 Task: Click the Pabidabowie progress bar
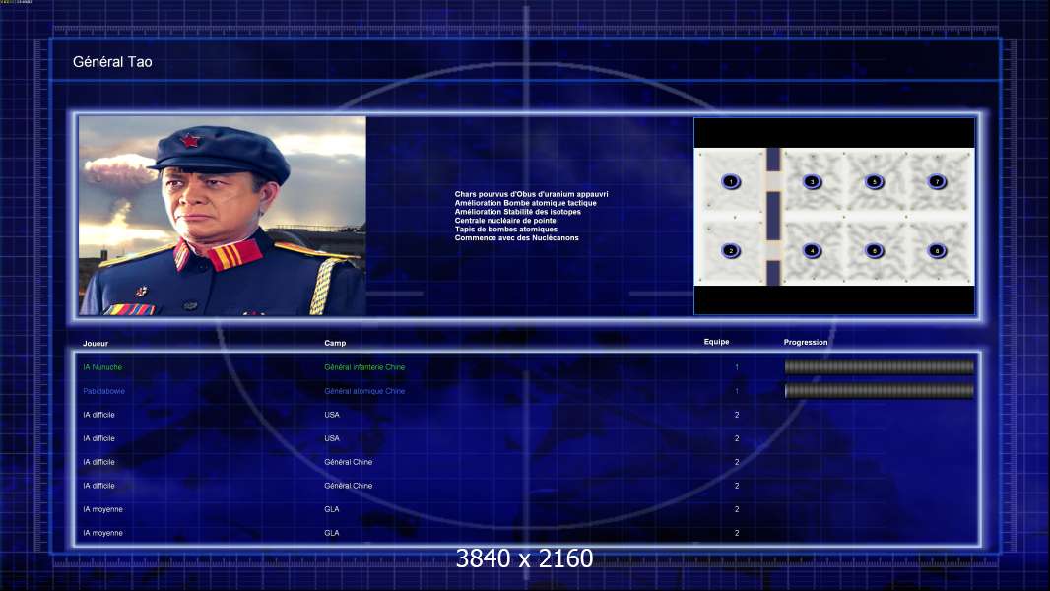point(879,391)
